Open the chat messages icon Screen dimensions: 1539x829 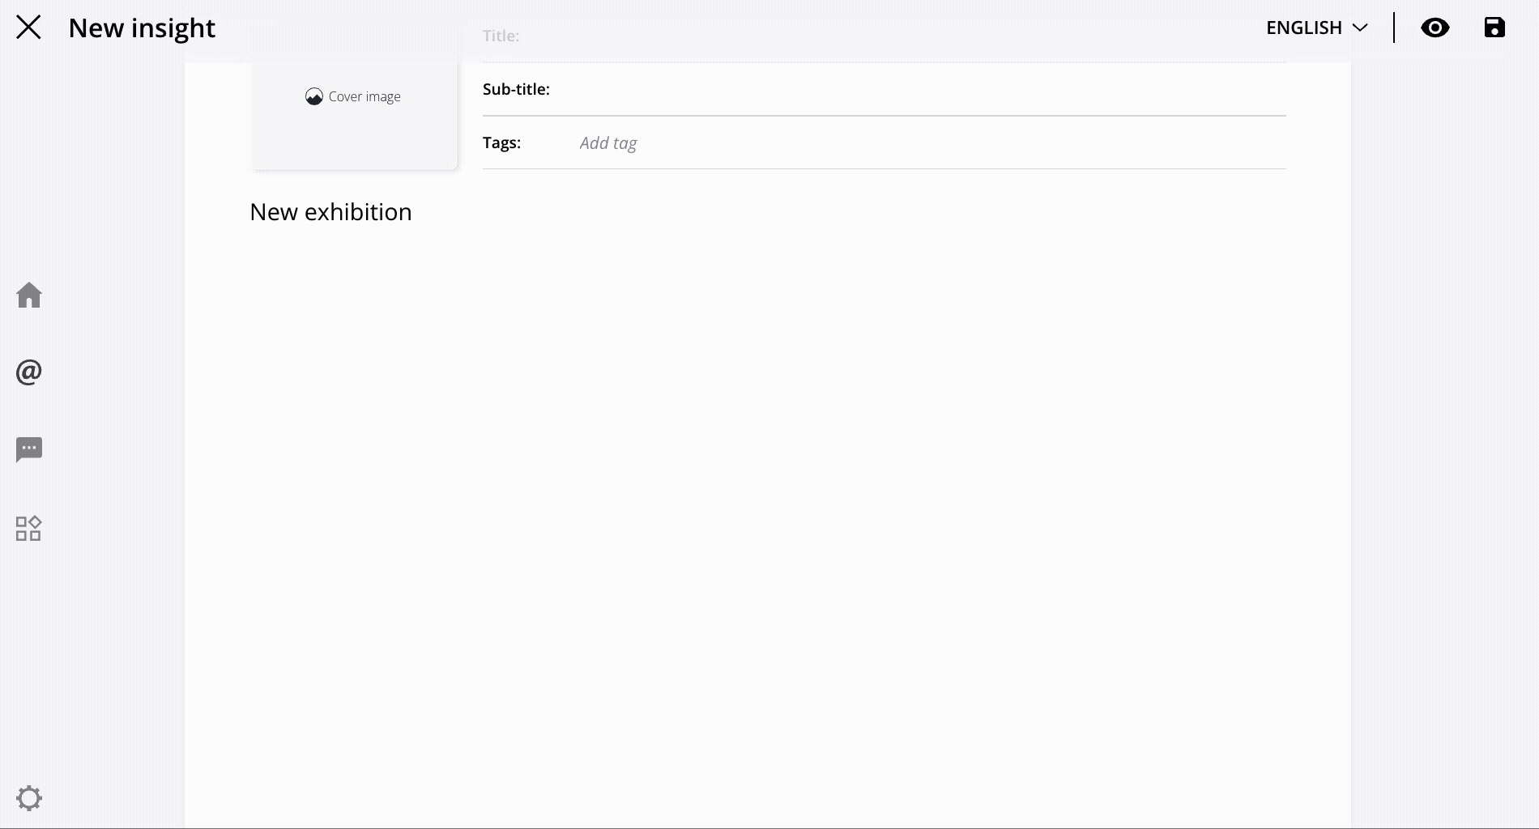pos(29,449)
